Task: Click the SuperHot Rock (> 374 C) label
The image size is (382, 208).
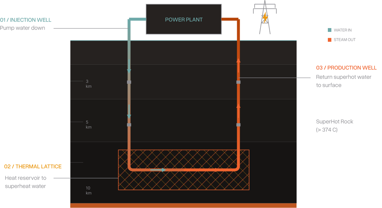Action: coord(335,126)
